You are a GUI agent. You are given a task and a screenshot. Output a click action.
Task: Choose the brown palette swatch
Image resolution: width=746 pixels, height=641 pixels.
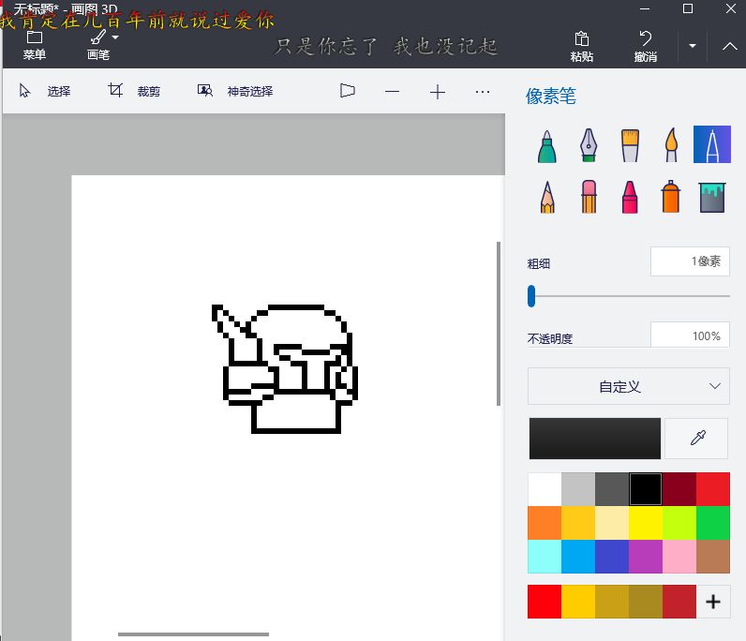712,557
